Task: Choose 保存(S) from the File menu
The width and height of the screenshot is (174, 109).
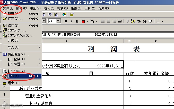Action: point(22,26)
